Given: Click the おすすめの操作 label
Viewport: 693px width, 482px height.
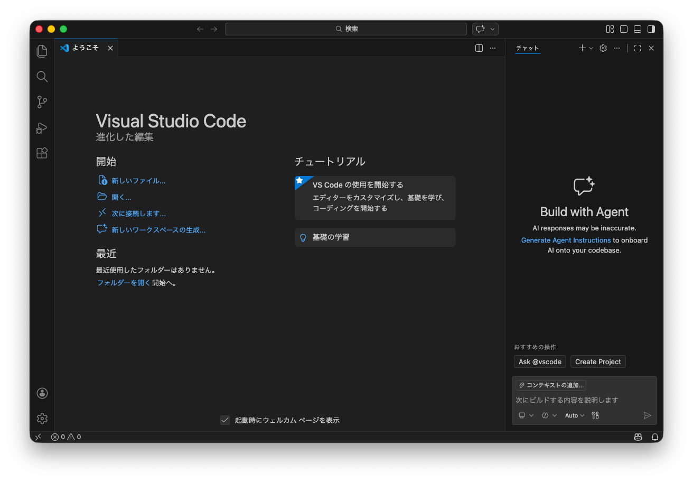Looking at the screenshot, I should click(535, 347).
